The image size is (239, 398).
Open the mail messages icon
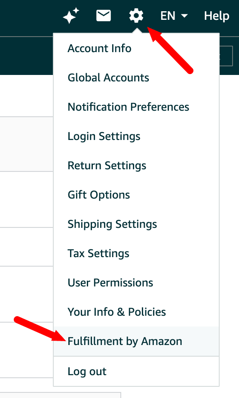click(104, 16)
